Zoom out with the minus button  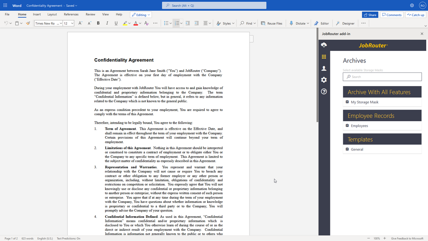(369, 238)
